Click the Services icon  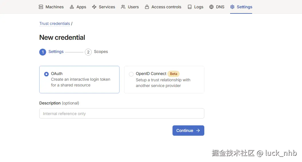click(x=94, y=7)
